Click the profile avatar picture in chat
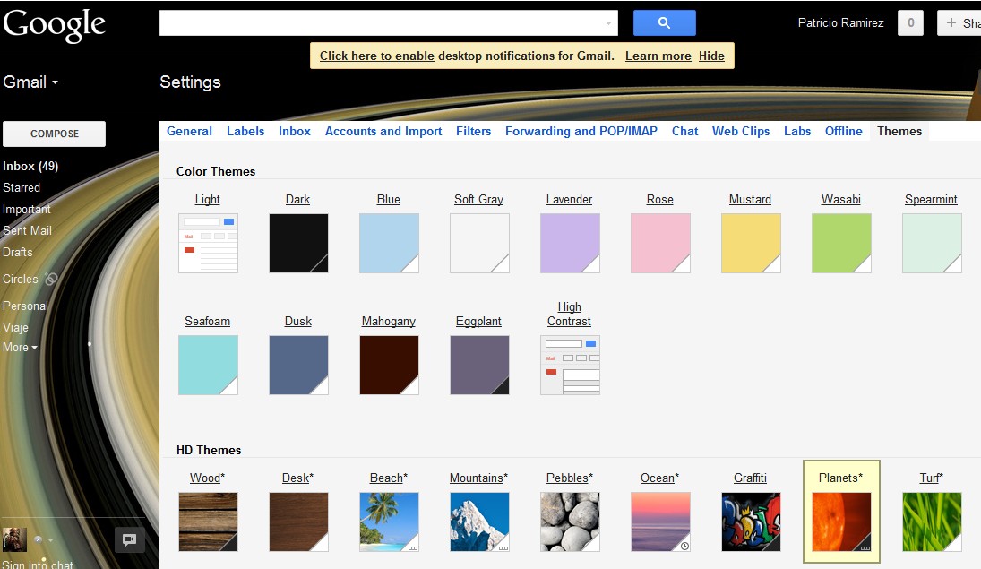Image resolution: width=981 pixels, height=569 pixels. [x=14, y=539]
